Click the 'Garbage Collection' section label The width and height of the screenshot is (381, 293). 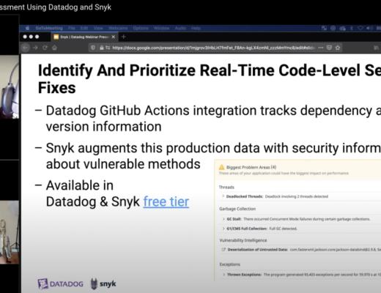[x=237, y=209]
